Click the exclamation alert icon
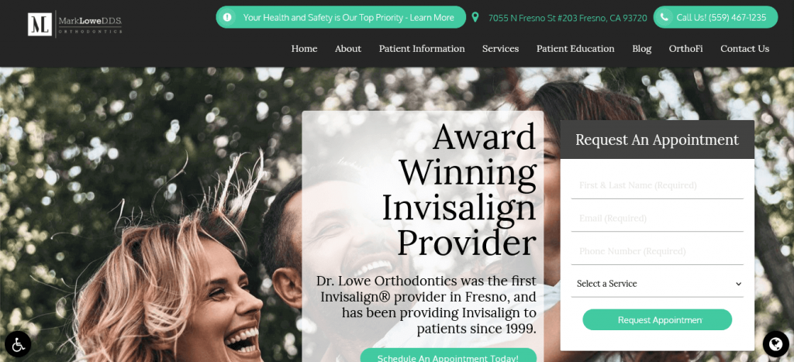This screenshot has width=794, height=362. coord(227,17)
